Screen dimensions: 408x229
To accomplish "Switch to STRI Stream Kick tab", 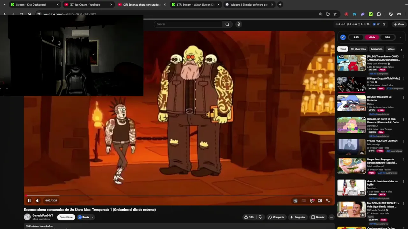I will coord(195,5).
